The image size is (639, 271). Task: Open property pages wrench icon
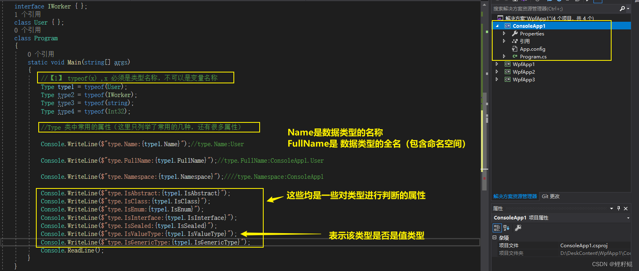tap(518, 228)
